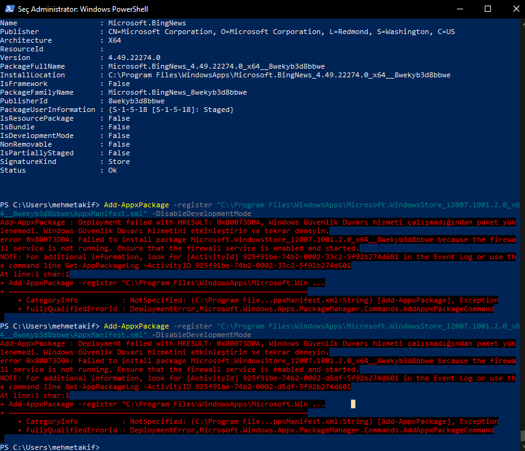525x451 pixels.
Task: Click the SignatureKind value Store
Action: pyautogui.click(x=119, y=161)
